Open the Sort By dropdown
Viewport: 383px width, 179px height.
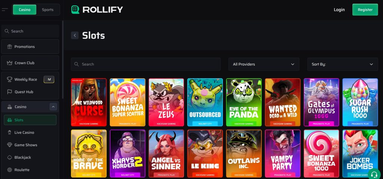click(343, 64)
